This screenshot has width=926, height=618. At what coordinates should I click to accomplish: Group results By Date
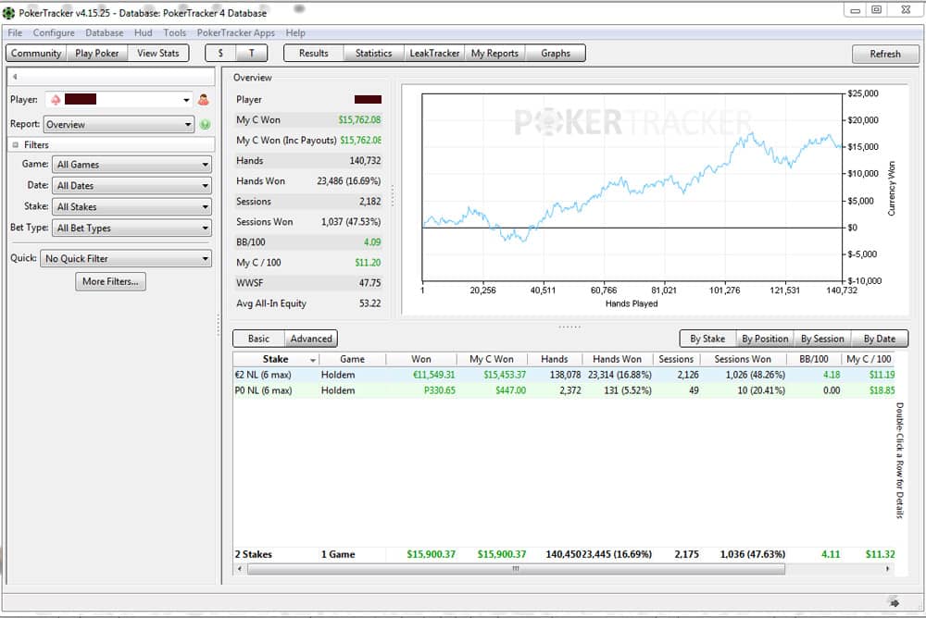880,339
